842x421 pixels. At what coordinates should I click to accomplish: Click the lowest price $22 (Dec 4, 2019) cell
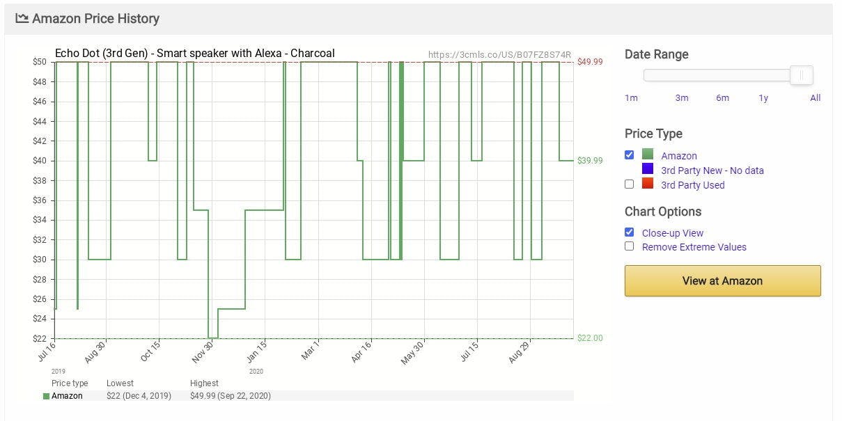pyautogui.click(x=139, y=396)
